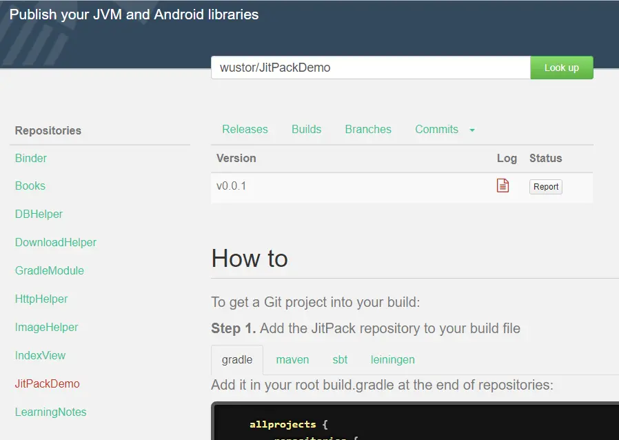Click the Log column header
Viewport: 619px width, 440px height.
coord(507,159)
